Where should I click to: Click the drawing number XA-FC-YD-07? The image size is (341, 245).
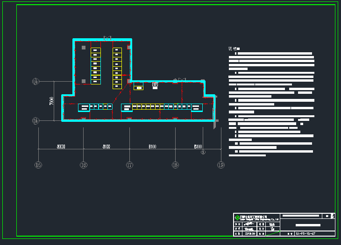pyautogui.click(x=305, y=233)
